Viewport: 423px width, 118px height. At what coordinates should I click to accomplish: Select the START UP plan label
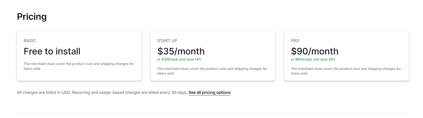point(167,41)
